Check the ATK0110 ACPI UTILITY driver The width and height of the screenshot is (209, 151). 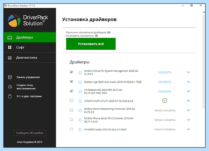coord(71,101)
